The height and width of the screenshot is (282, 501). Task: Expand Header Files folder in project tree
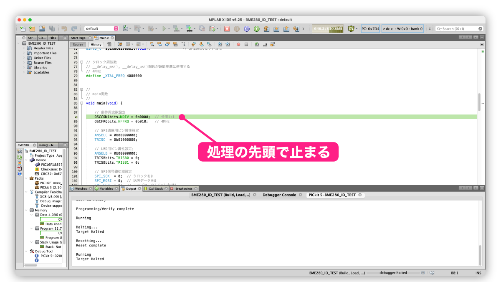click(24, 48)
